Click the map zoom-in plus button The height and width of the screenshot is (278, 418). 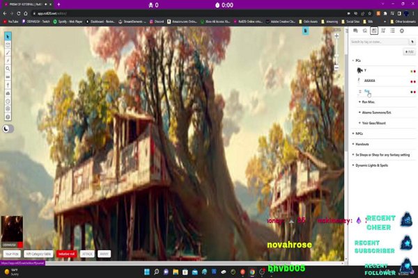point(336,35)
